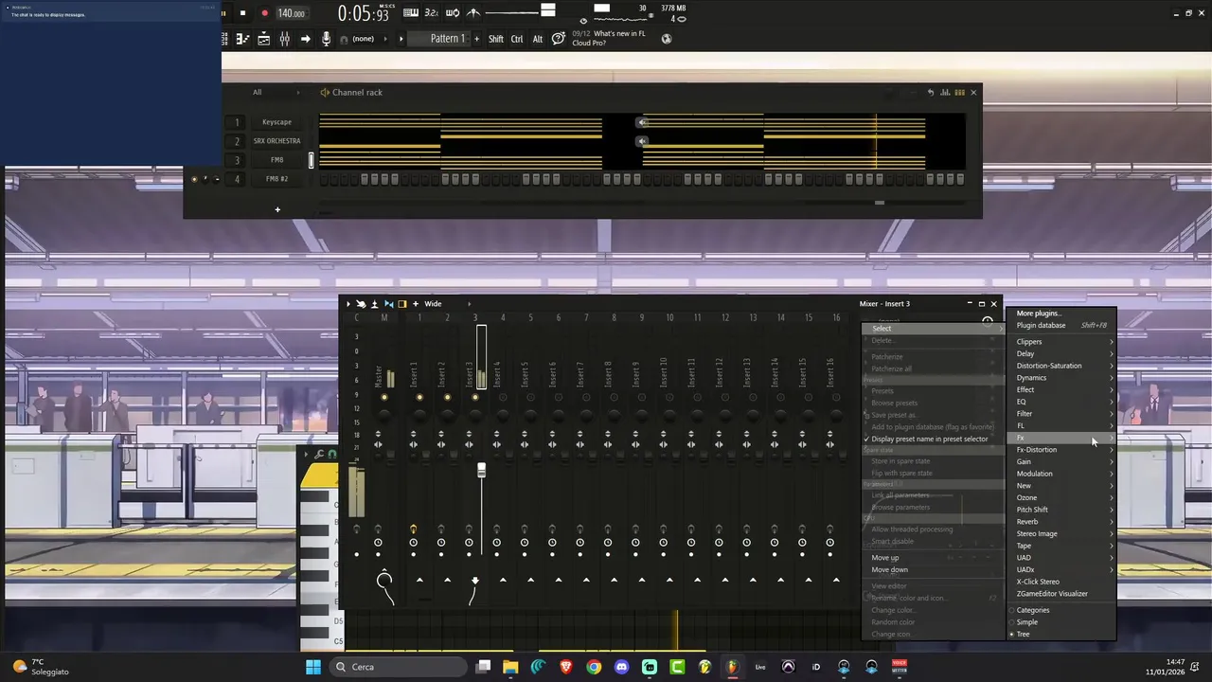Expand the Clippers plugin submenu
This screenshot has height=682, width=1212.
(1061, 342)
